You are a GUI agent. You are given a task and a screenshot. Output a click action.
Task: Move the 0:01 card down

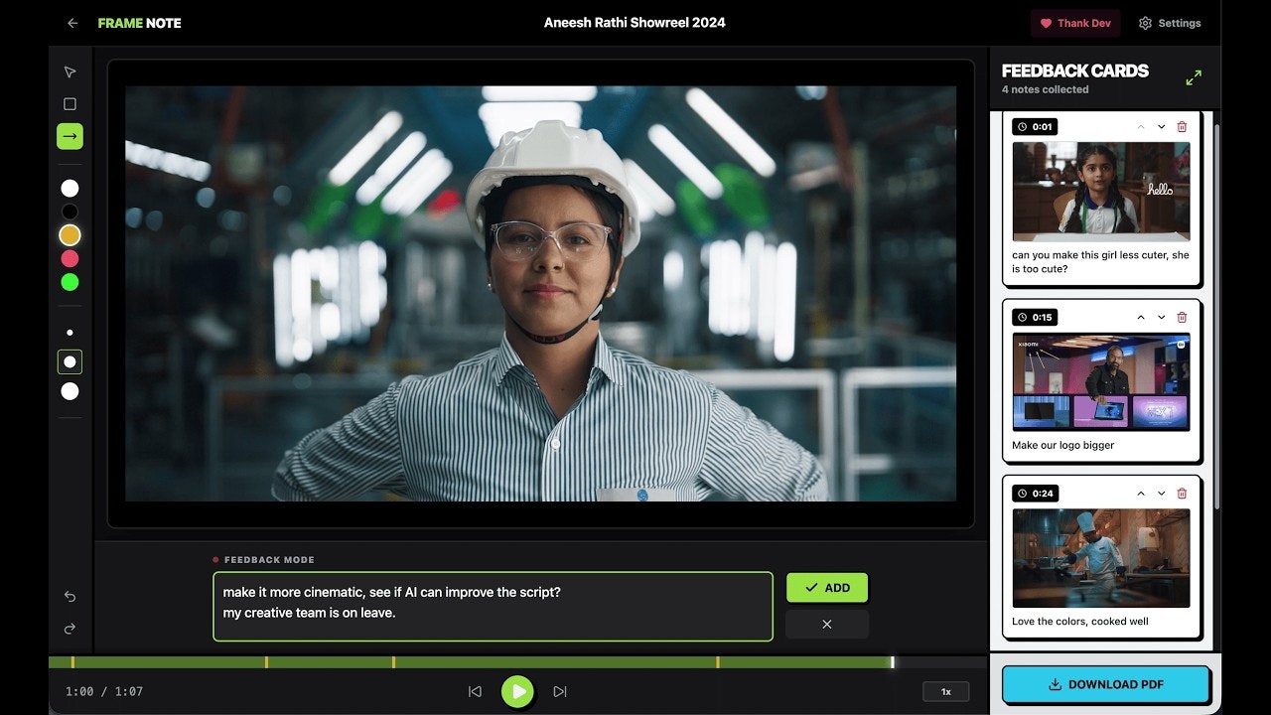click(1161, 126)
